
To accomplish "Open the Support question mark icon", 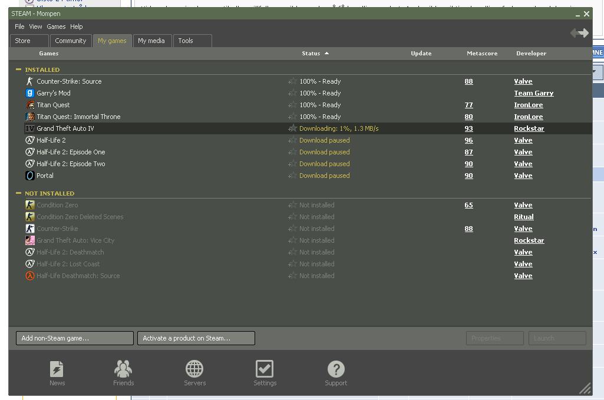I will tap(336, 369).
